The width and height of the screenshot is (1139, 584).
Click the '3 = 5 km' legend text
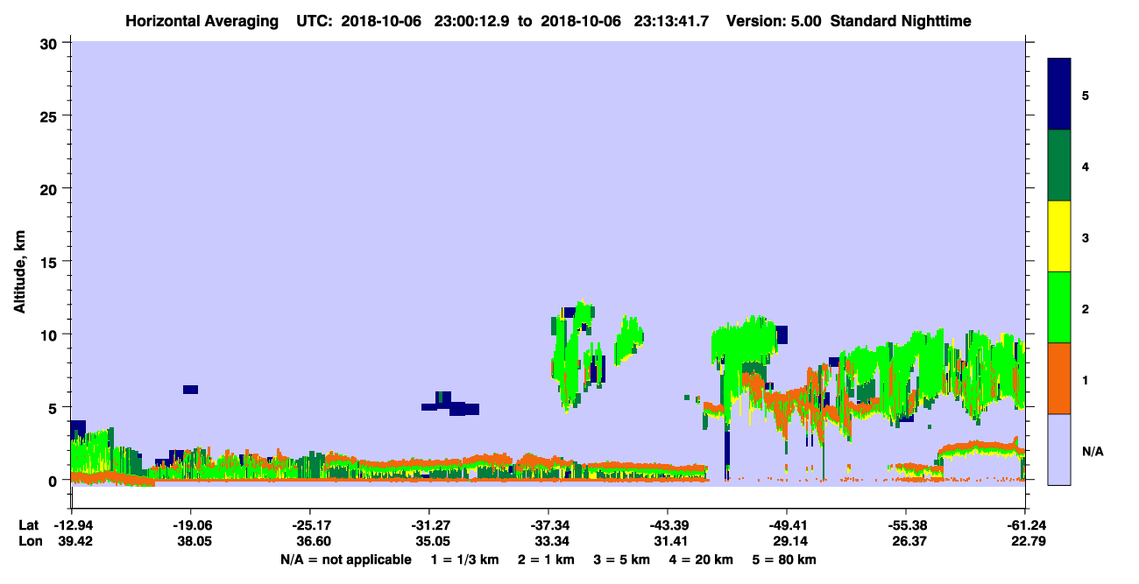pyautogui.click(x=621, y=559)
